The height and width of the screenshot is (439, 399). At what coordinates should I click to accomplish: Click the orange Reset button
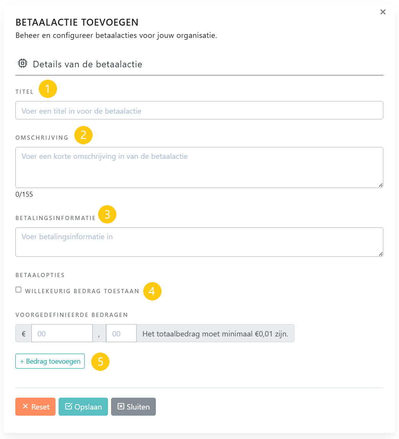(35, 406)
